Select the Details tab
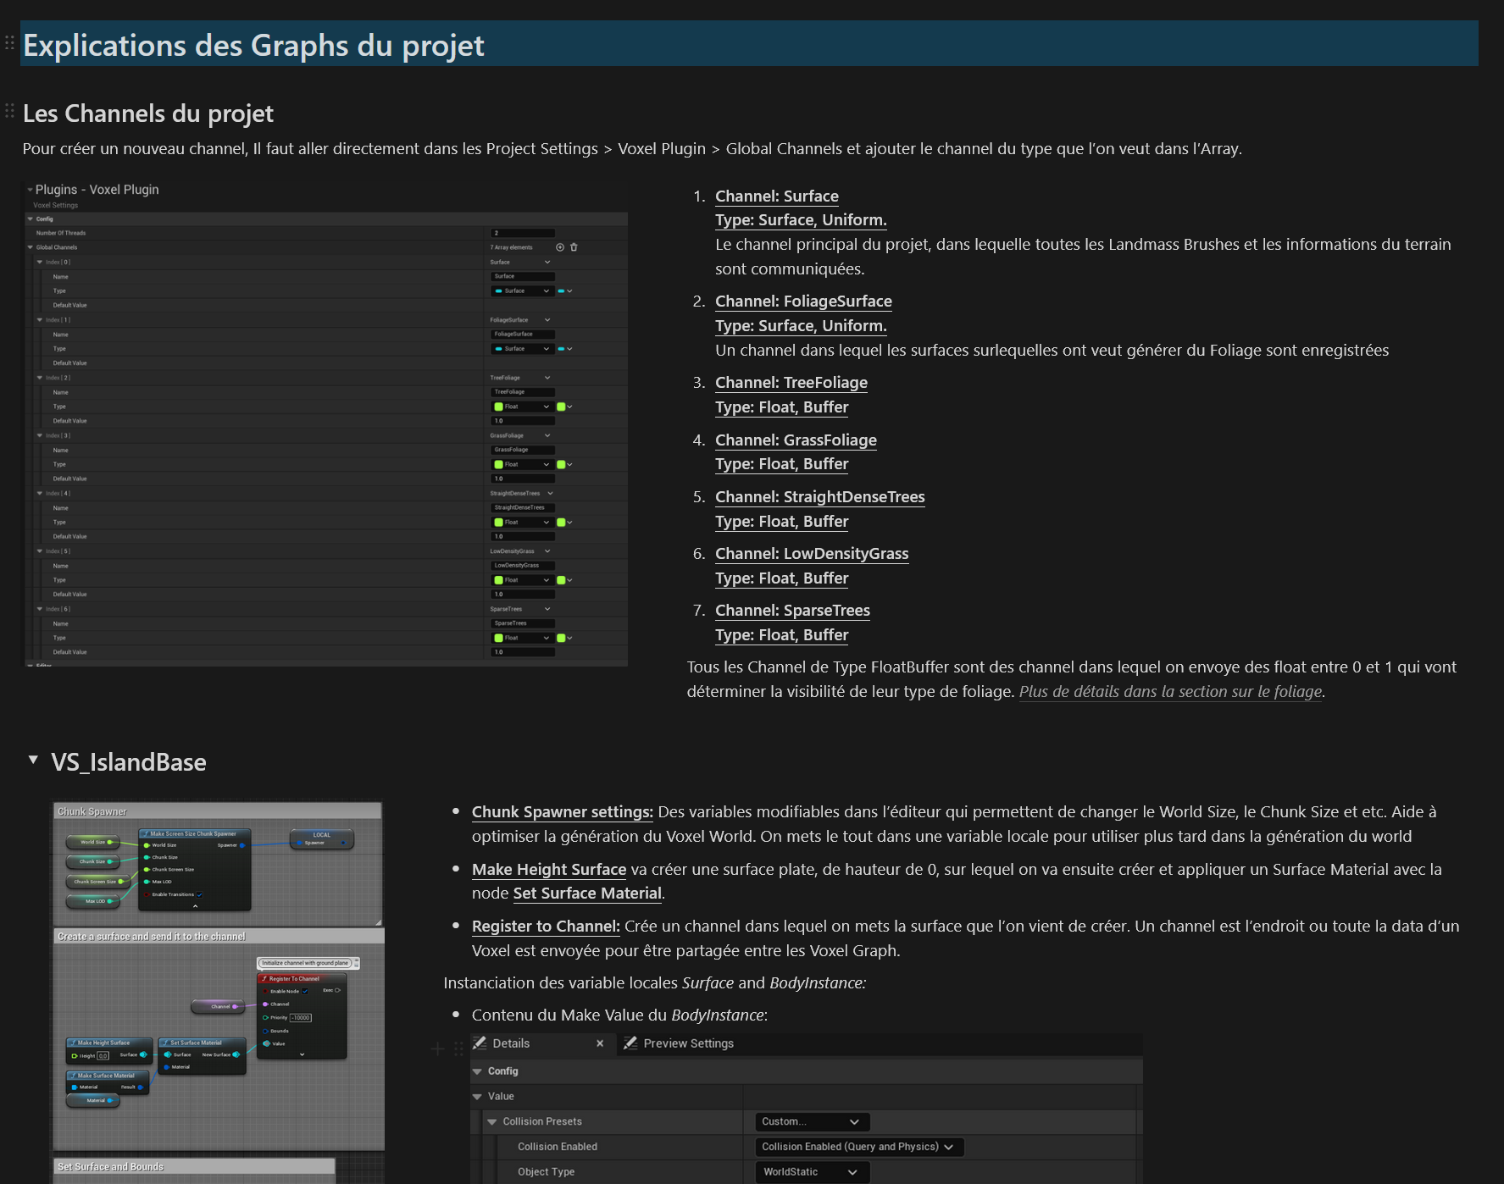Viewport: 1504px width, 1184px height. point(511,1043)
